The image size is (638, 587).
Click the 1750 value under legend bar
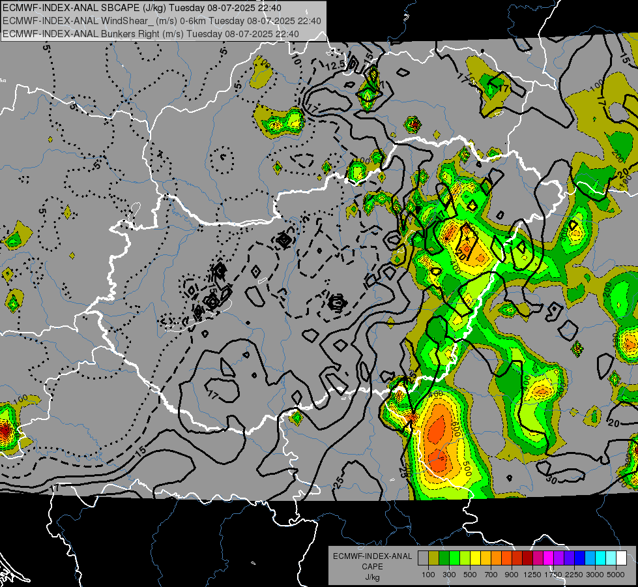pos(553,575)
